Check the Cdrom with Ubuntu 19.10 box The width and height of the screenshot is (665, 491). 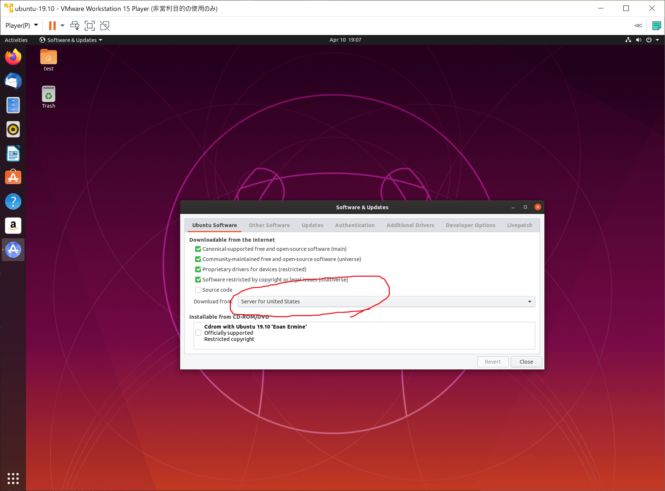[x=198, y=333]
